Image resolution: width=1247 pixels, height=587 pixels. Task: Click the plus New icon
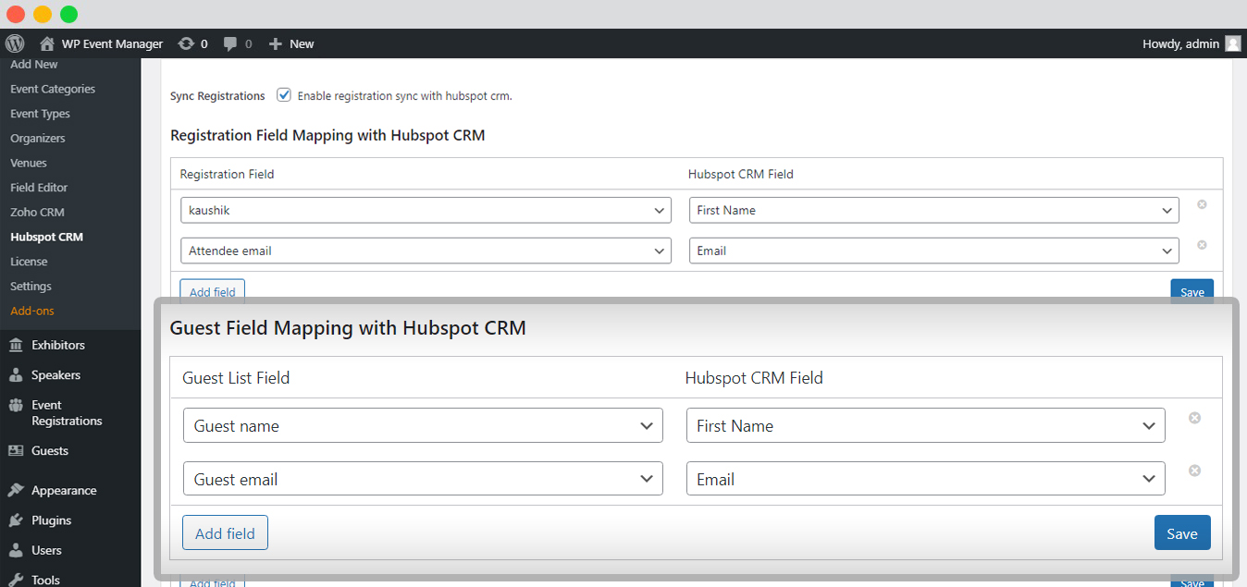275,43
